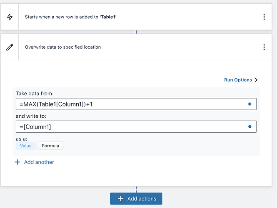
Task: Click into the MAX(Table1[Column1])+1 input field
Action: coord(125,104)
